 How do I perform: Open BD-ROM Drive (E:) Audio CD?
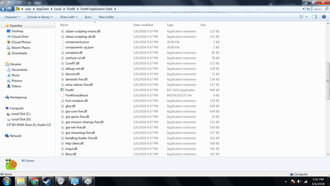coord(31,125)
